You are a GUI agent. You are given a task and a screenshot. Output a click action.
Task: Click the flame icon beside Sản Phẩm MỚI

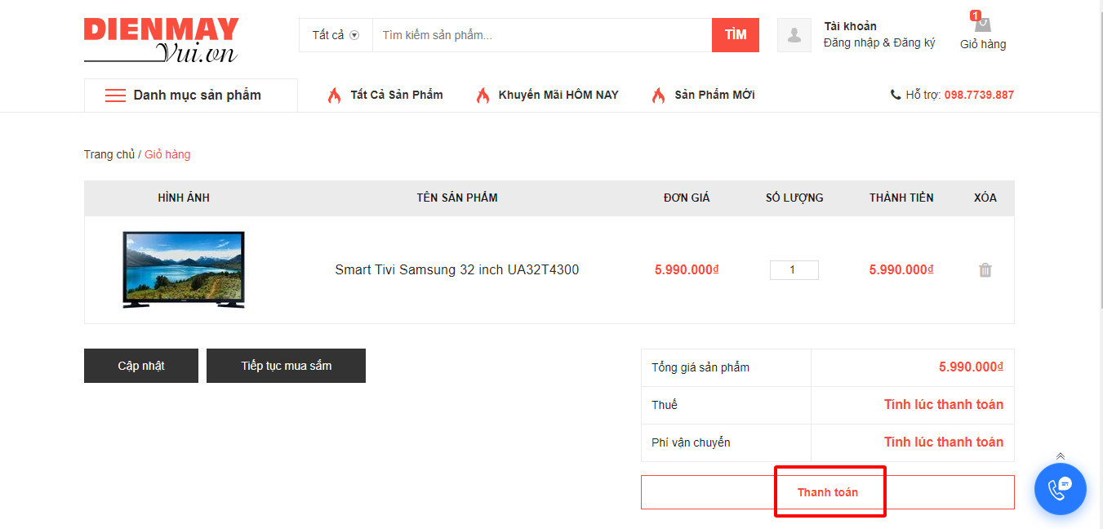point(658,96)
